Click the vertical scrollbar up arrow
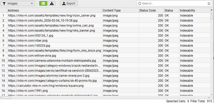The image size is (214, 103). tap(212, 14)
